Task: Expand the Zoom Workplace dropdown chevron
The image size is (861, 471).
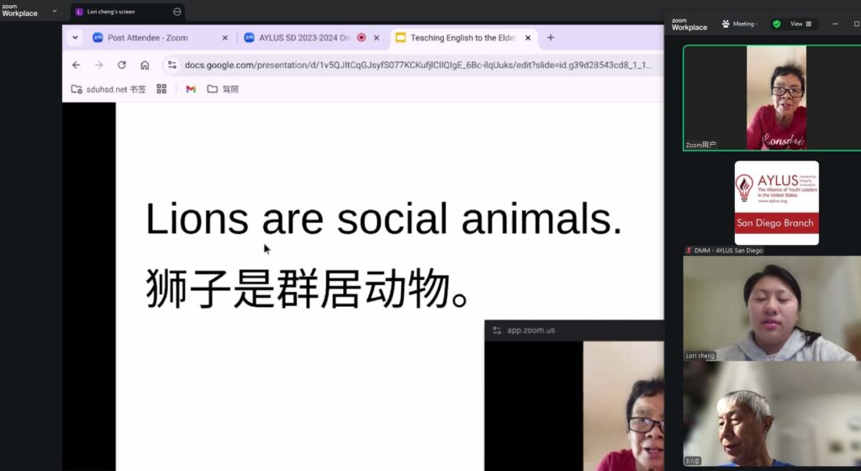Action: [x=55, y=12]
